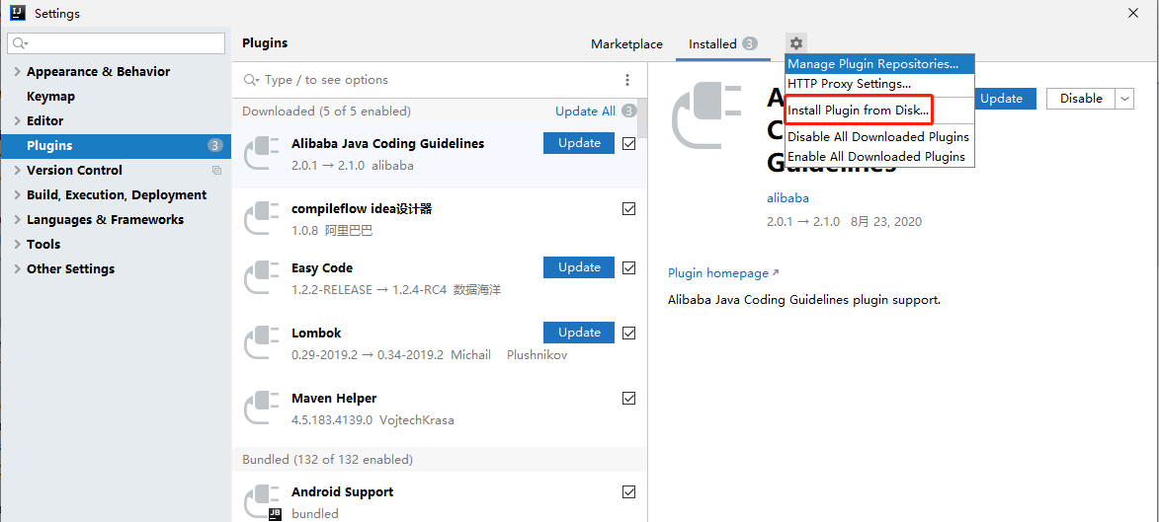This screenshot has height=522, width=1159.
Task: Update the Easy Code plugin
Action: point(579,267)
